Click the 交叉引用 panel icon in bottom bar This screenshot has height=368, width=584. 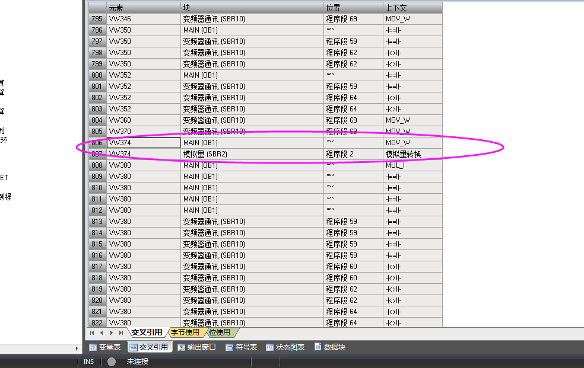pyautogui.click(x=134, y=347)
